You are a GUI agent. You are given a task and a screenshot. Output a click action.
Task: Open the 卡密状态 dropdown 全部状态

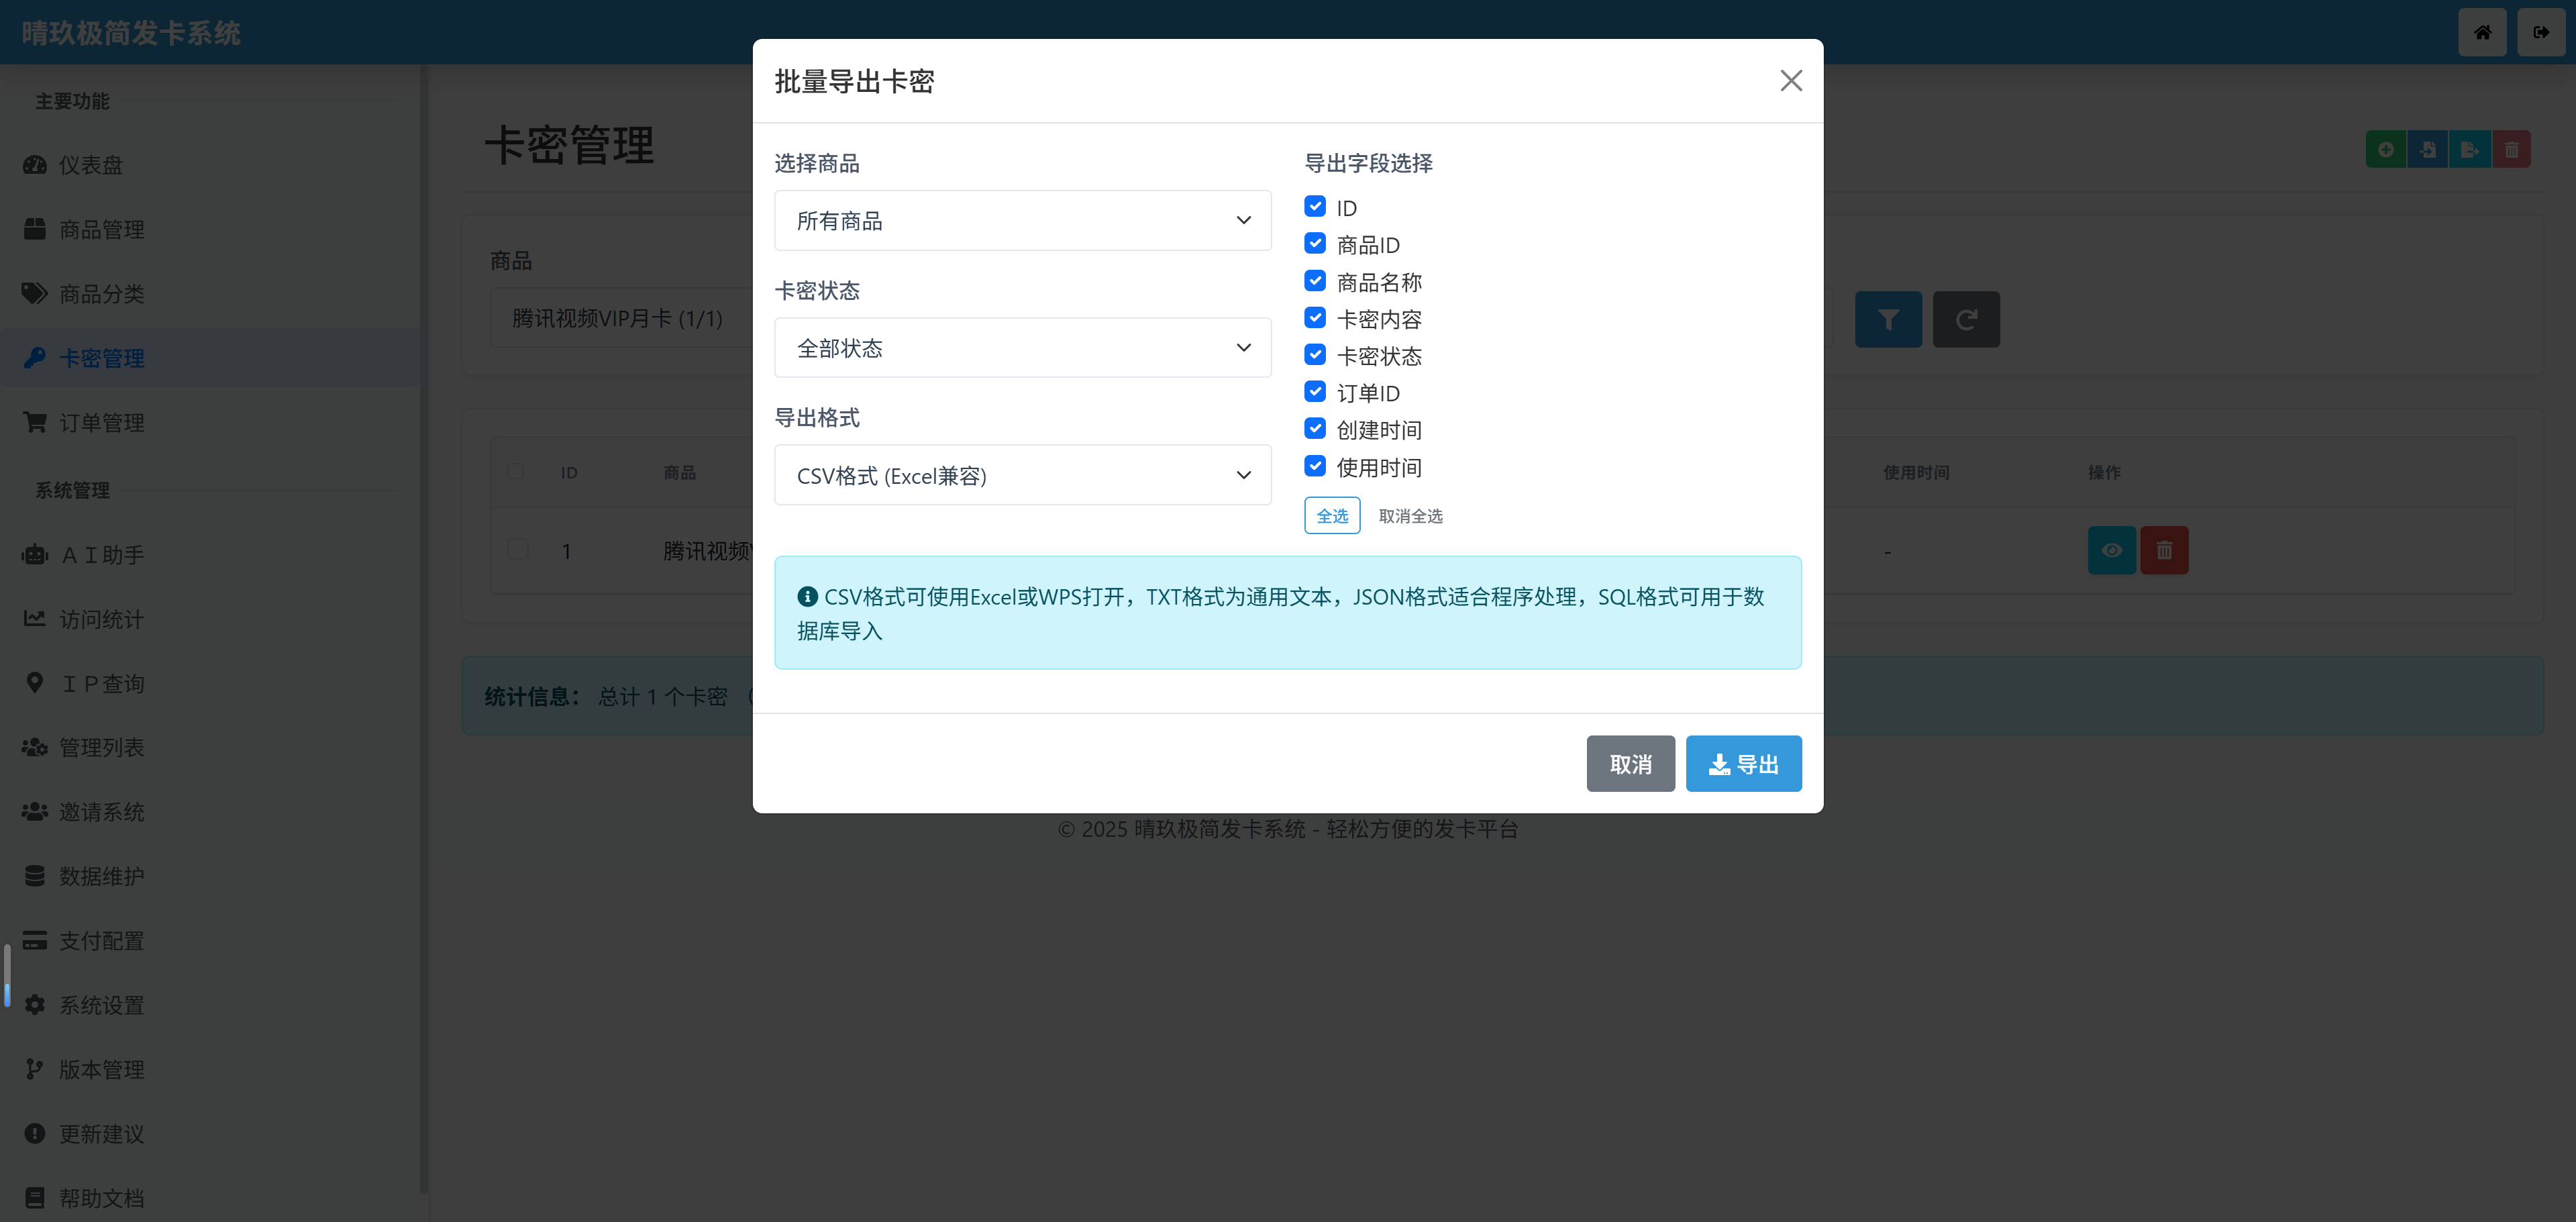pos(1023,348)
